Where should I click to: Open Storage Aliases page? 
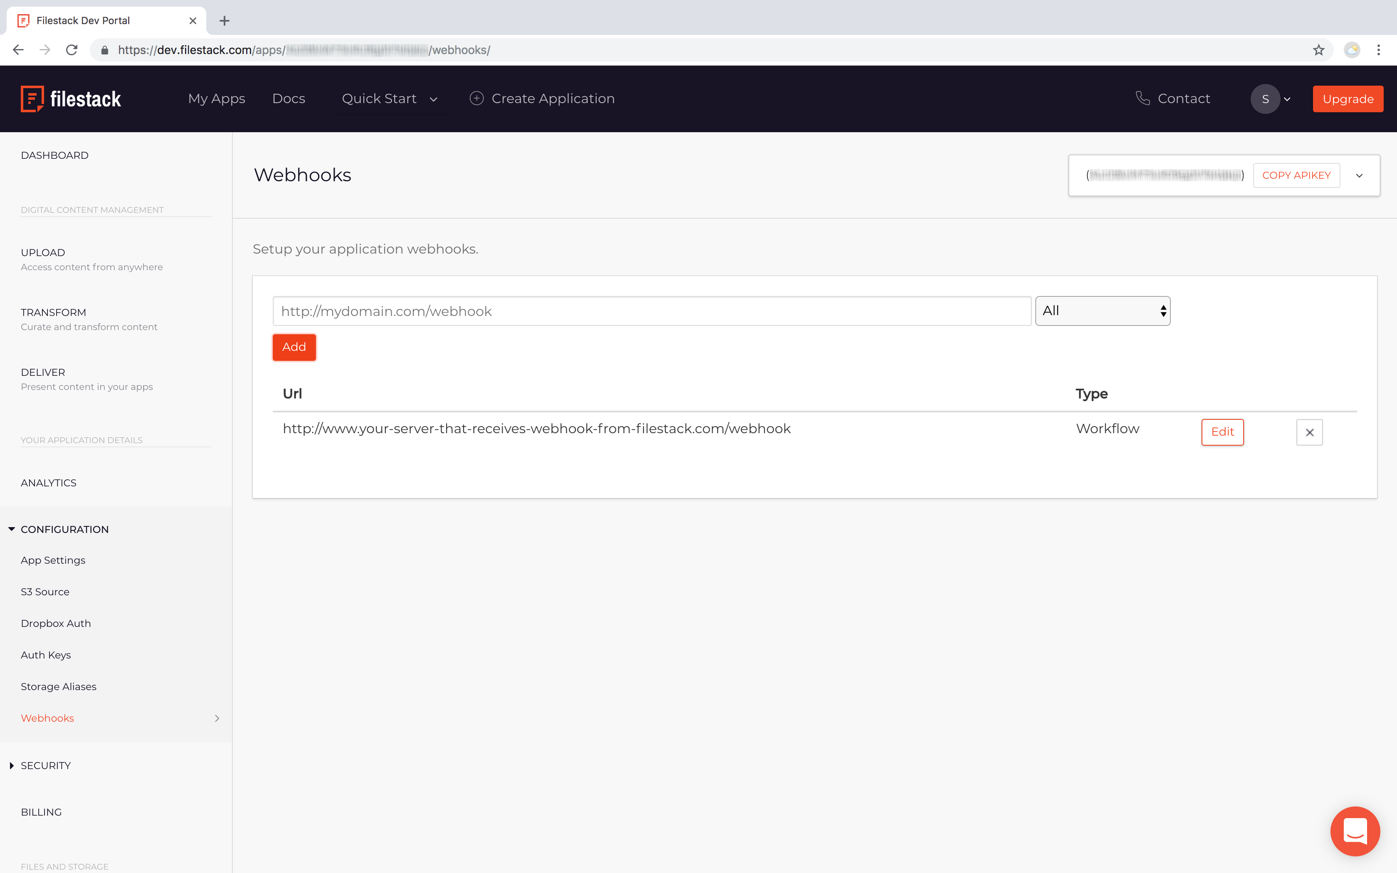coord(59,686)
